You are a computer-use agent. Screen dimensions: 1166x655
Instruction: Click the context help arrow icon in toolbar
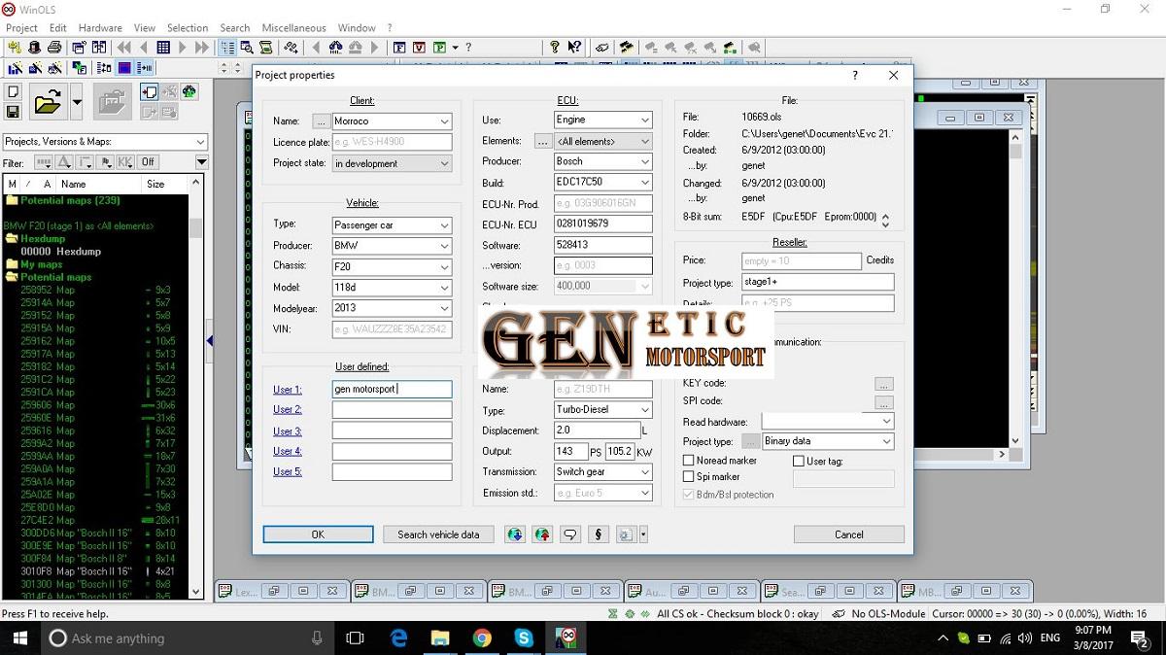coord(574,48)
